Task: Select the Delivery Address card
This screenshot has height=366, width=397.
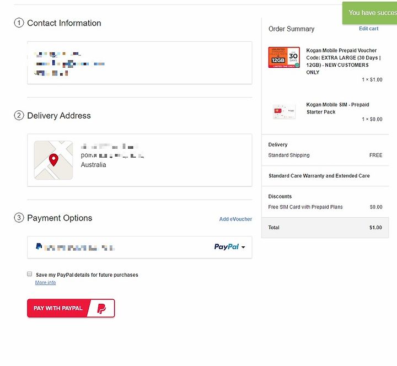Action: 140,160
